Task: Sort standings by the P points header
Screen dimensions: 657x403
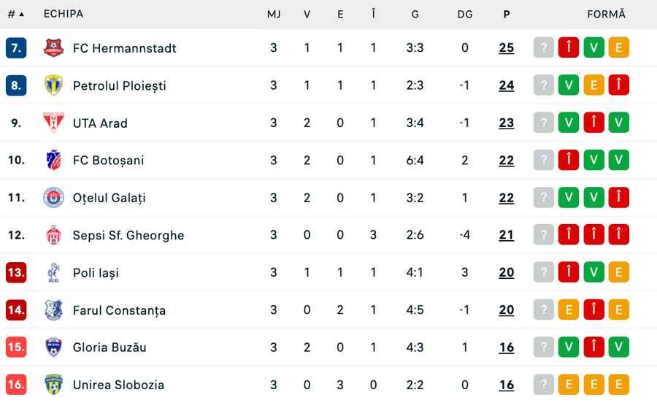Action: [x=507, y=14]
